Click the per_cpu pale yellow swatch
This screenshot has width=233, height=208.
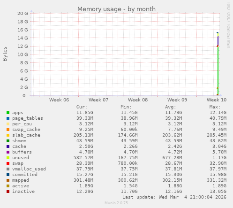click(x=8, y=124)
